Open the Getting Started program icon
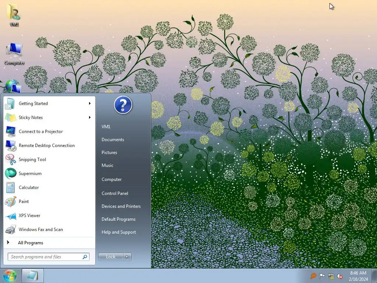The image size is (377, 283). click(10, 104)
